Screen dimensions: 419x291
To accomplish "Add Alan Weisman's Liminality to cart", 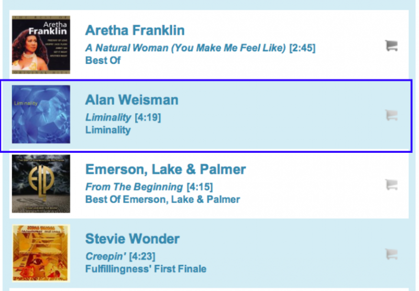I will click(391, 115).
